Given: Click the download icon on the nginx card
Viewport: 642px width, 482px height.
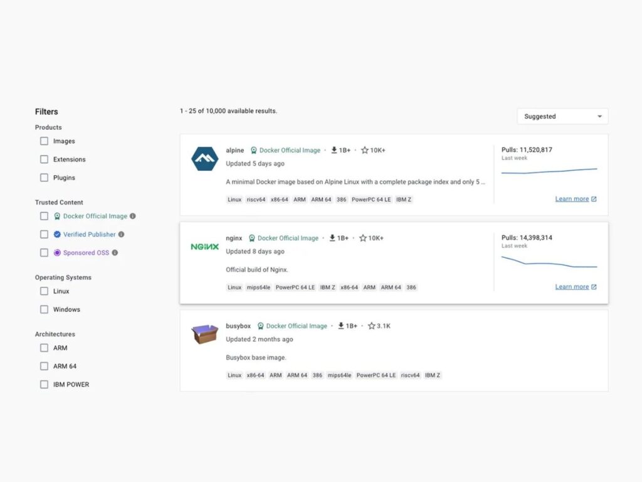Looking at the screenshot, I should tap(332, 238).
